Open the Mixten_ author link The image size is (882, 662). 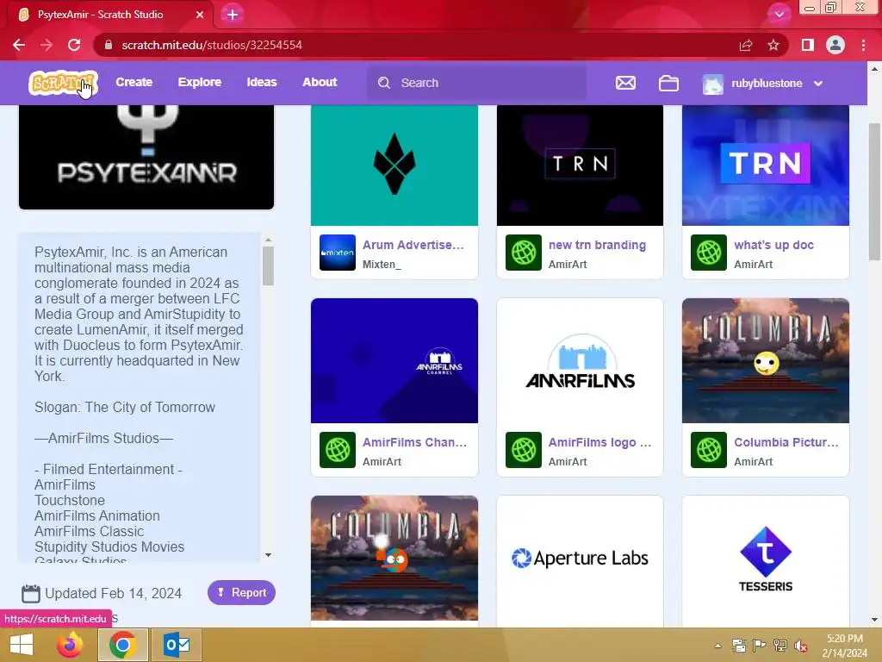(x=382, y=264)
